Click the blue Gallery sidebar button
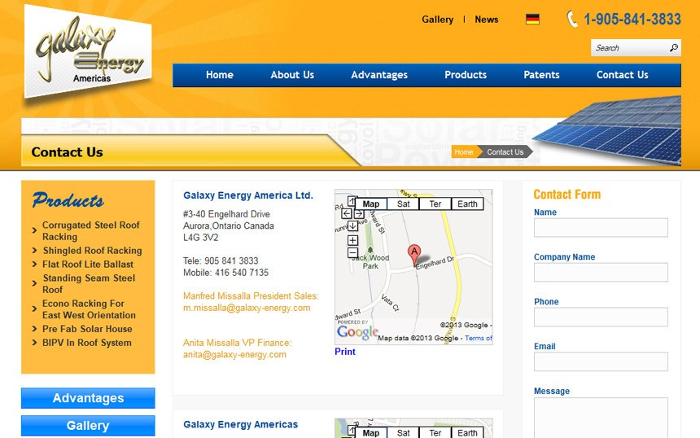 click(88, 426)
